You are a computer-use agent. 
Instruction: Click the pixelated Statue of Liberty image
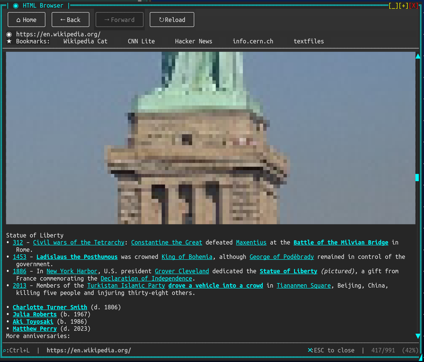pos(211,138)
